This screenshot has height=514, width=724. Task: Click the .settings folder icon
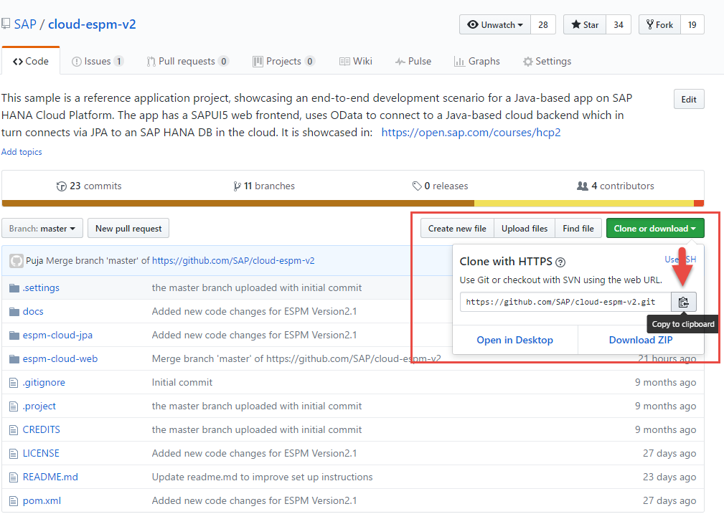coord(14,288)
